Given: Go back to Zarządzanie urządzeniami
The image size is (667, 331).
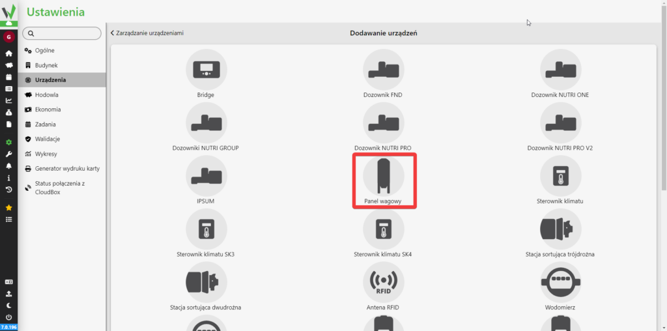Looking at the screenshot, I should 147,33.
